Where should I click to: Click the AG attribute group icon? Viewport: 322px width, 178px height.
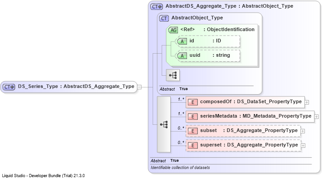coord(173,30)
